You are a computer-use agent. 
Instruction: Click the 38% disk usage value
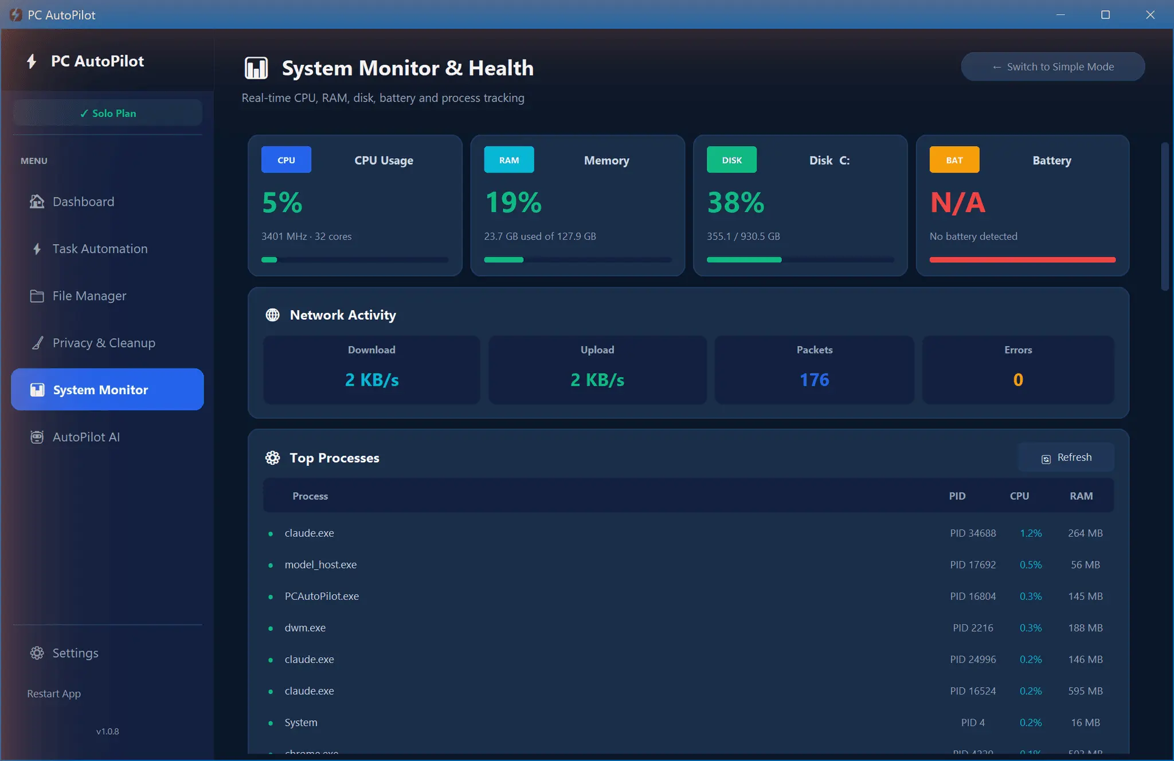coord(735,202)
